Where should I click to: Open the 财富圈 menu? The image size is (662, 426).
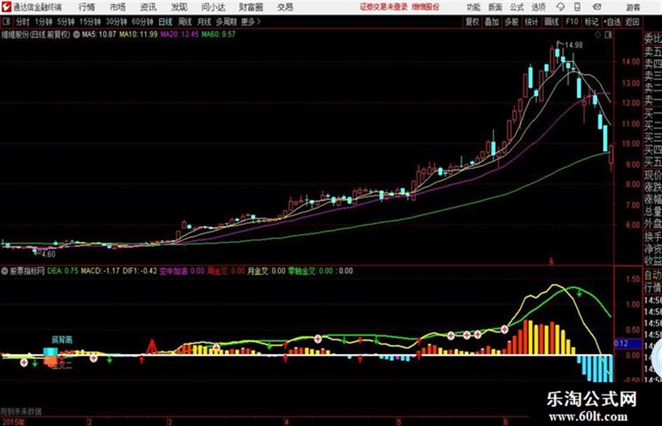click(x=251, y=7)
